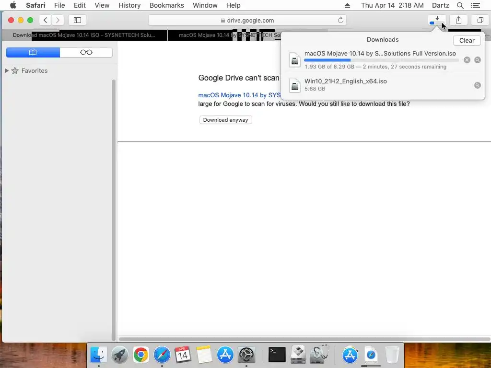The image size is (491, 368).
Task: Click the macOS Mojave iso download name
Action: click(x=380, y=53)
